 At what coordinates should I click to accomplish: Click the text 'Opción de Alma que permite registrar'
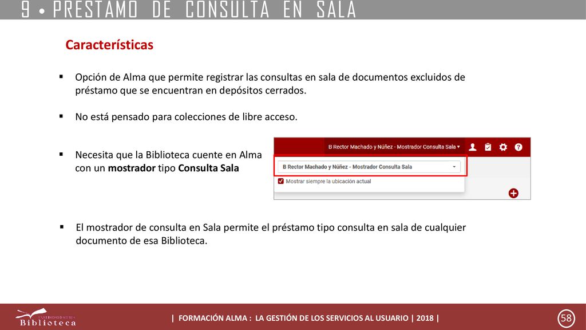pos(159,77)
